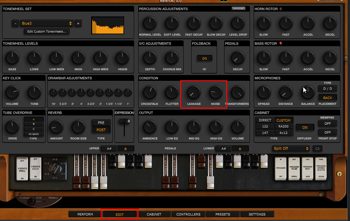The width and height of the screenshot is (350, 221).
Task: Select the RA200 cabinet type
Action: (283, 126)
